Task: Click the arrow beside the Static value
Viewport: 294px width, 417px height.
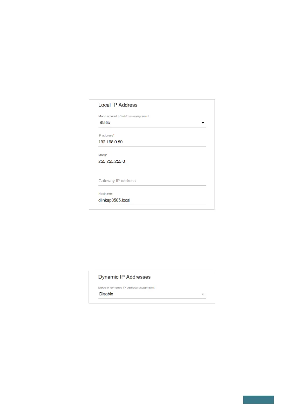Action: pos(203,123)
